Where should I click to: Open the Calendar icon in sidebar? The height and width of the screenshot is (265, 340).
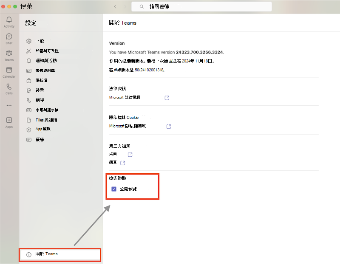[9, 70]
